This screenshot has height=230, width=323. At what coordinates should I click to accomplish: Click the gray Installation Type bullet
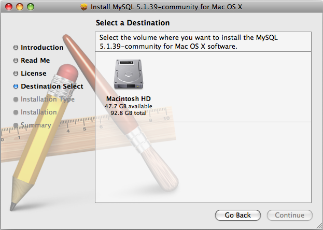tap(16, 99)
